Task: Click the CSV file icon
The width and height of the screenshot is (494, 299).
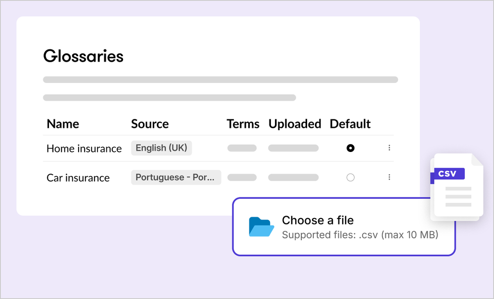Action: [456, 187]
